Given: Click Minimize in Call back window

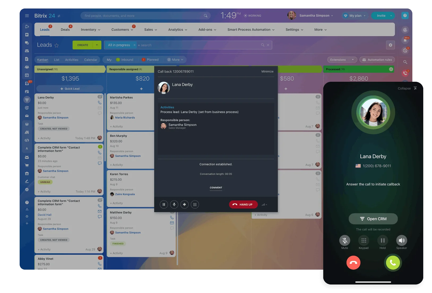Looking at the screenshot, I should point(267,71).
